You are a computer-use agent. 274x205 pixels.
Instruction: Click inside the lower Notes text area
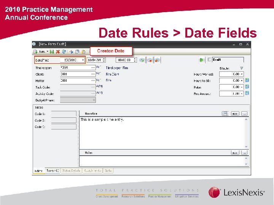(x=162, y=161)
